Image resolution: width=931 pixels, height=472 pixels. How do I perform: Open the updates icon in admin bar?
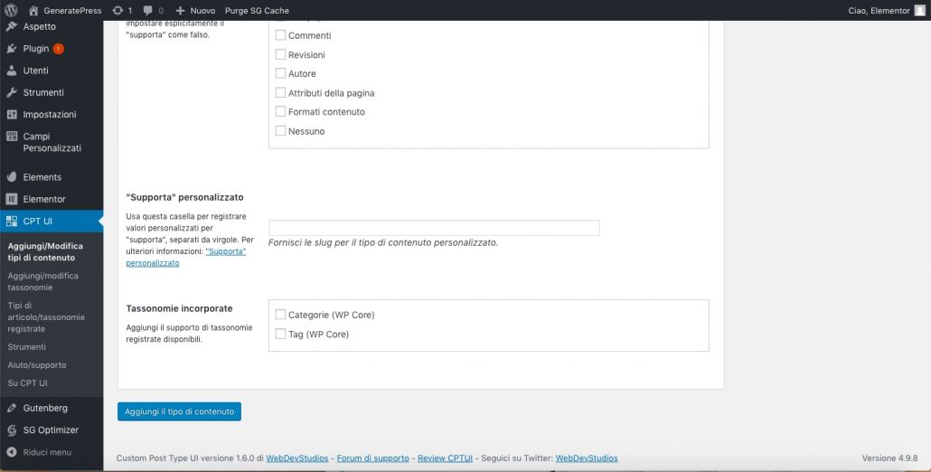pyautogui.click(x=118, y=10)
